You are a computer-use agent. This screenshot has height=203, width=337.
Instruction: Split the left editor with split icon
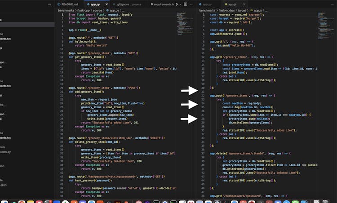[x=186, y=4]
